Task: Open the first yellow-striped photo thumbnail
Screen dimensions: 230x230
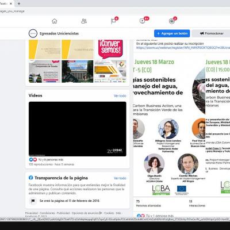Action: (45, 49)
